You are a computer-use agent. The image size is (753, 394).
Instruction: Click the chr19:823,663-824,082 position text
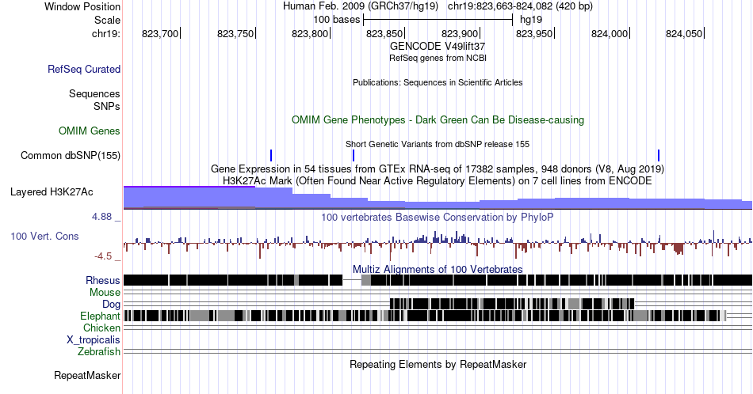tap(520, 6)
